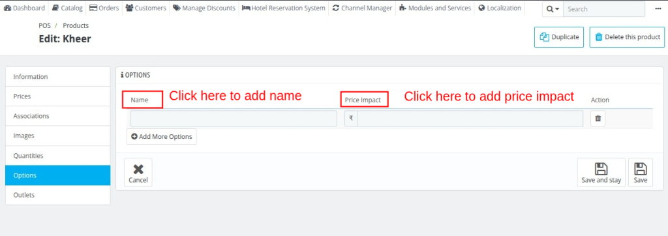Click the OPTIONS panel heading

click(136, 75)
